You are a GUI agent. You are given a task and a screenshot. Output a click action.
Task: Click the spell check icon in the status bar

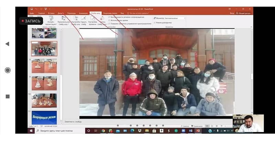(x=42, y=126)
